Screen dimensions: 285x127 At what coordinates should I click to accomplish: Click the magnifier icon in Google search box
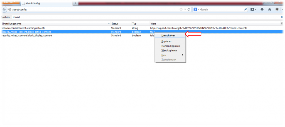(x=245, y=9)
